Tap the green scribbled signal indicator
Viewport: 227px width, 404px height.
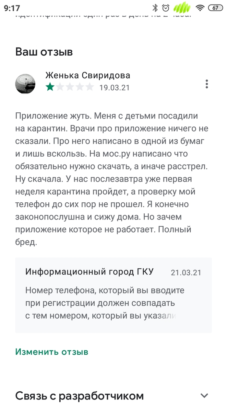pyautogui.click(x=183, y=7)
